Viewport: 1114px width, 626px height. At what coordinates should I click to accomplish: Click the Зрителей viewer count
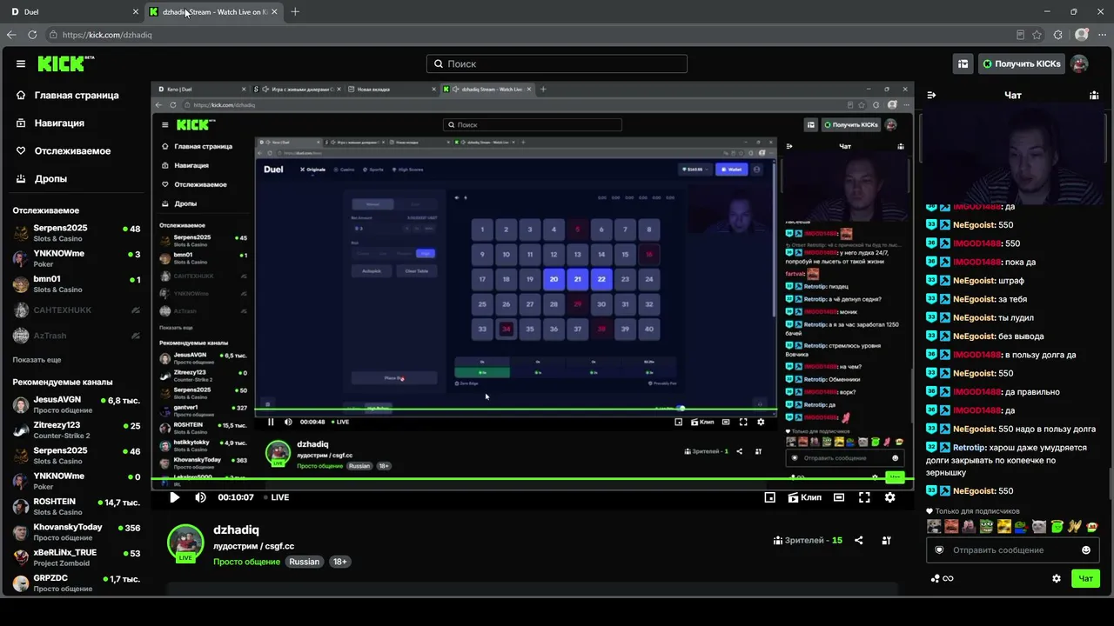[809, 540]
